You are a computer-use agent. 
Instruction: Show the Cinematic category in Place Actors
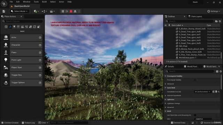pos(22,27)
